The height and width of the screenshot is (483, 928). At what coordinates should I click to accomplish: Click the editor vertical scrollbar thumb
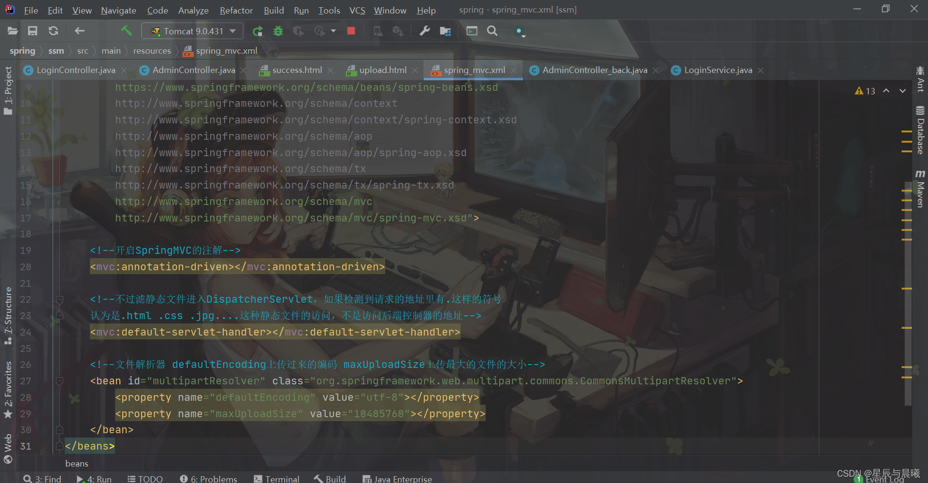pos(908,294)
